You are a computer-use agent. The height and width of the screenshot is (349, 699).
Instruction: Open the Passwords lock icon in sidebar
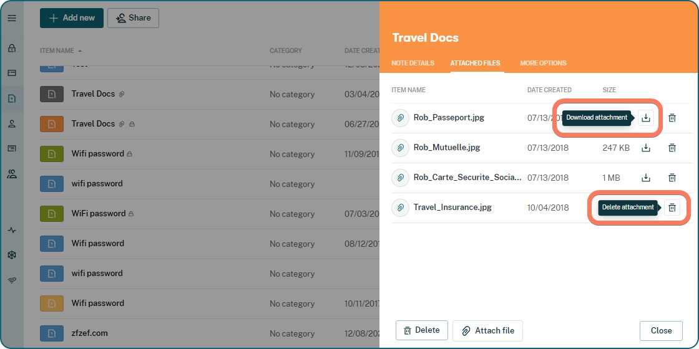(12, 48)
